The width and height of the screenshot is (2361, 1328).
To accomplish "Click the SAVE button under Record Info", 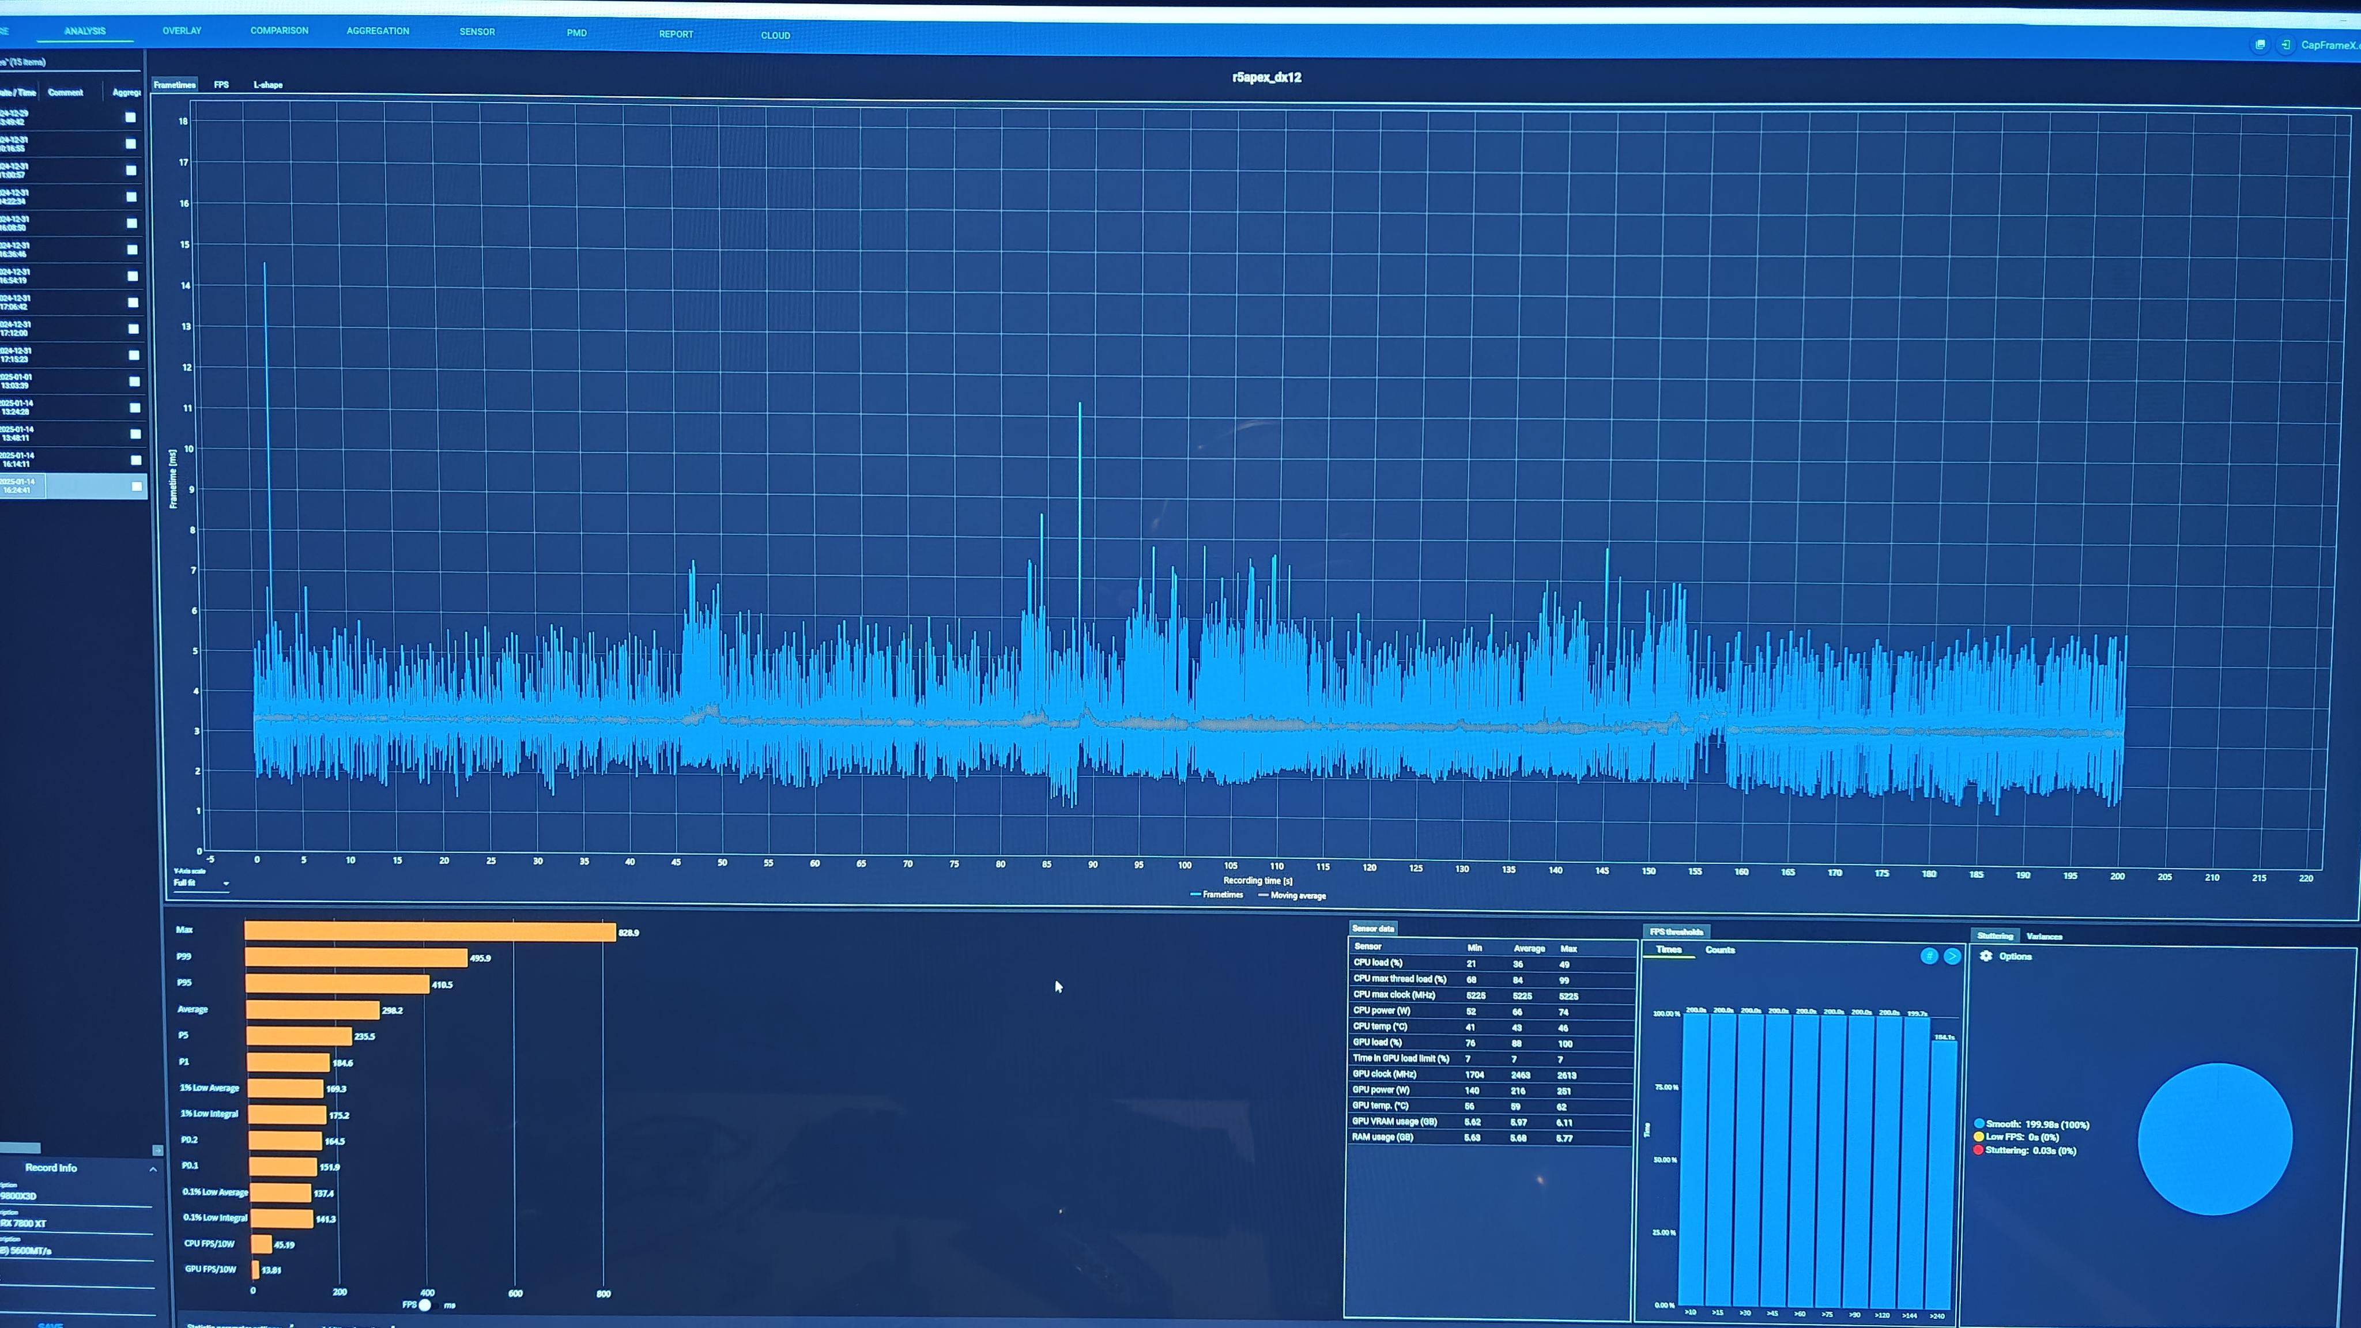I will (x=50, y=1325).
